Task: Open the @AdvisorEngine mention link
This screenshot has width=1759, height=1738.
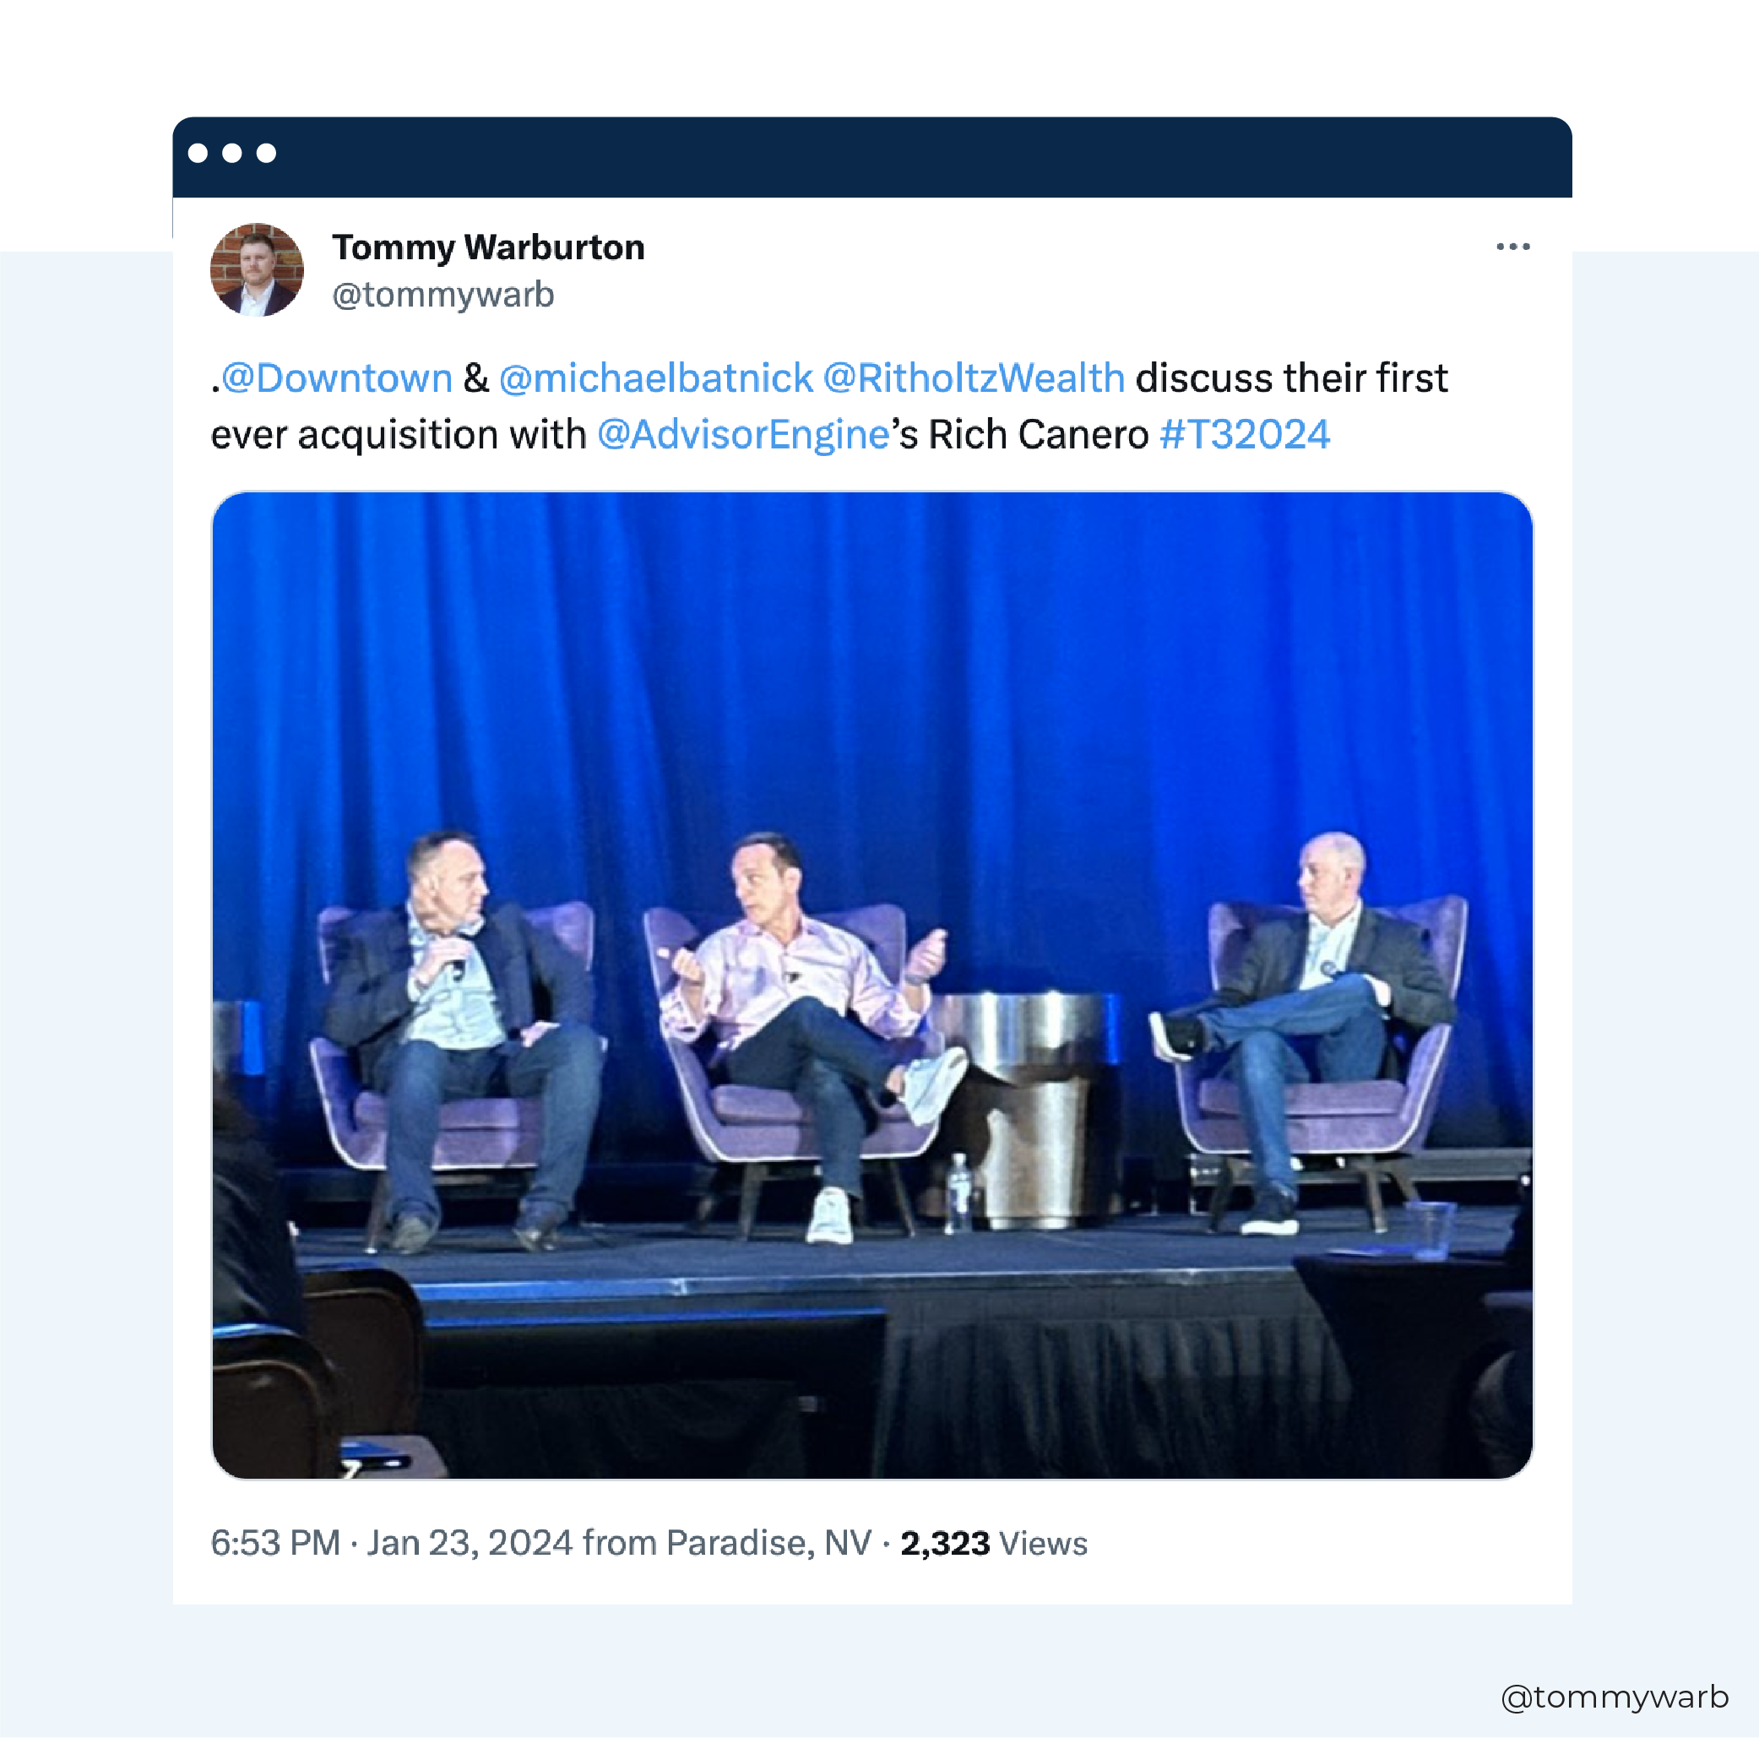Action: coord(743,435)
